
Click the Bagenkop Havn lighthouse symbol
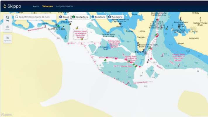(x=138, y=44)
